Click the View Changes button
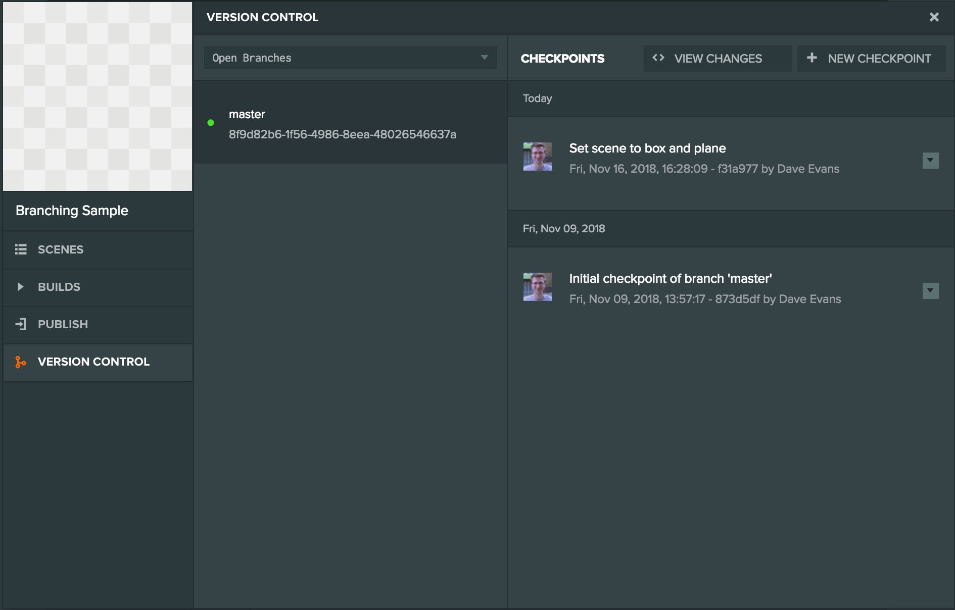The width and height of the screenshot is (955, 610). point(718,58)
